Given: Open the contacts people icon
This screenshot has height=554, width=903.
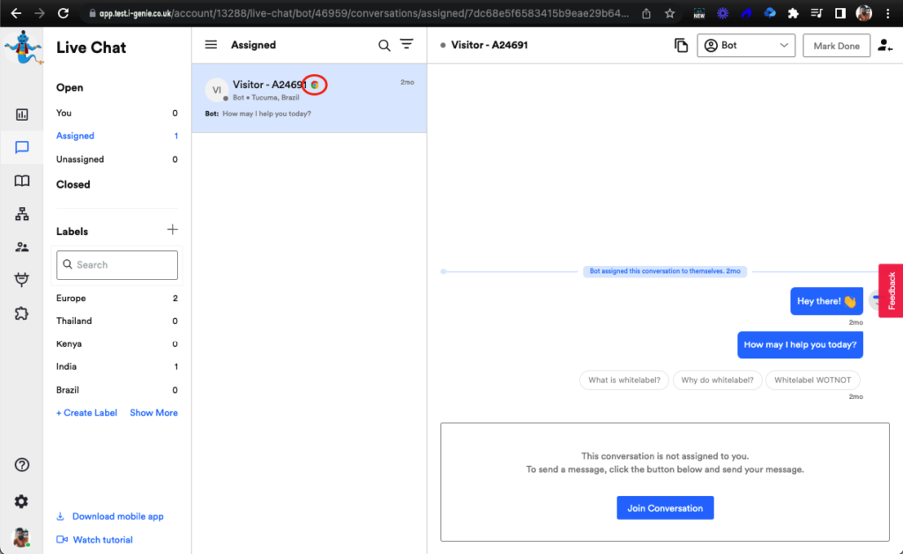Looking at the screenshot, I should [x=22, y=247].
